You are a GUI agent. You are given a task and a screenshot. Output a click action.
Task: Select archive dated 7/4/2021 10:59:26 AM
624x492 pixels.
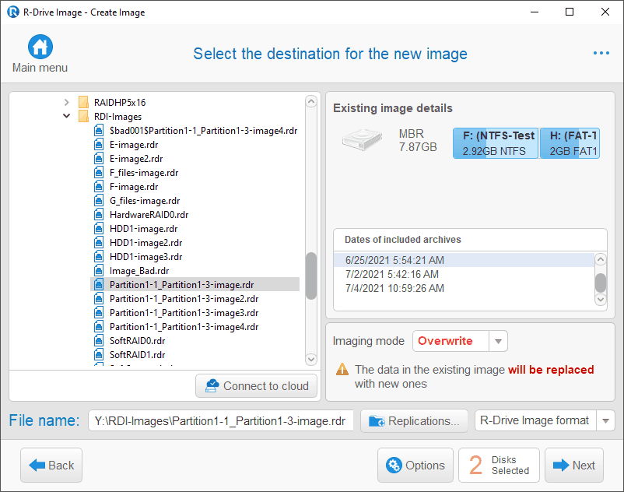coord(464,288)
